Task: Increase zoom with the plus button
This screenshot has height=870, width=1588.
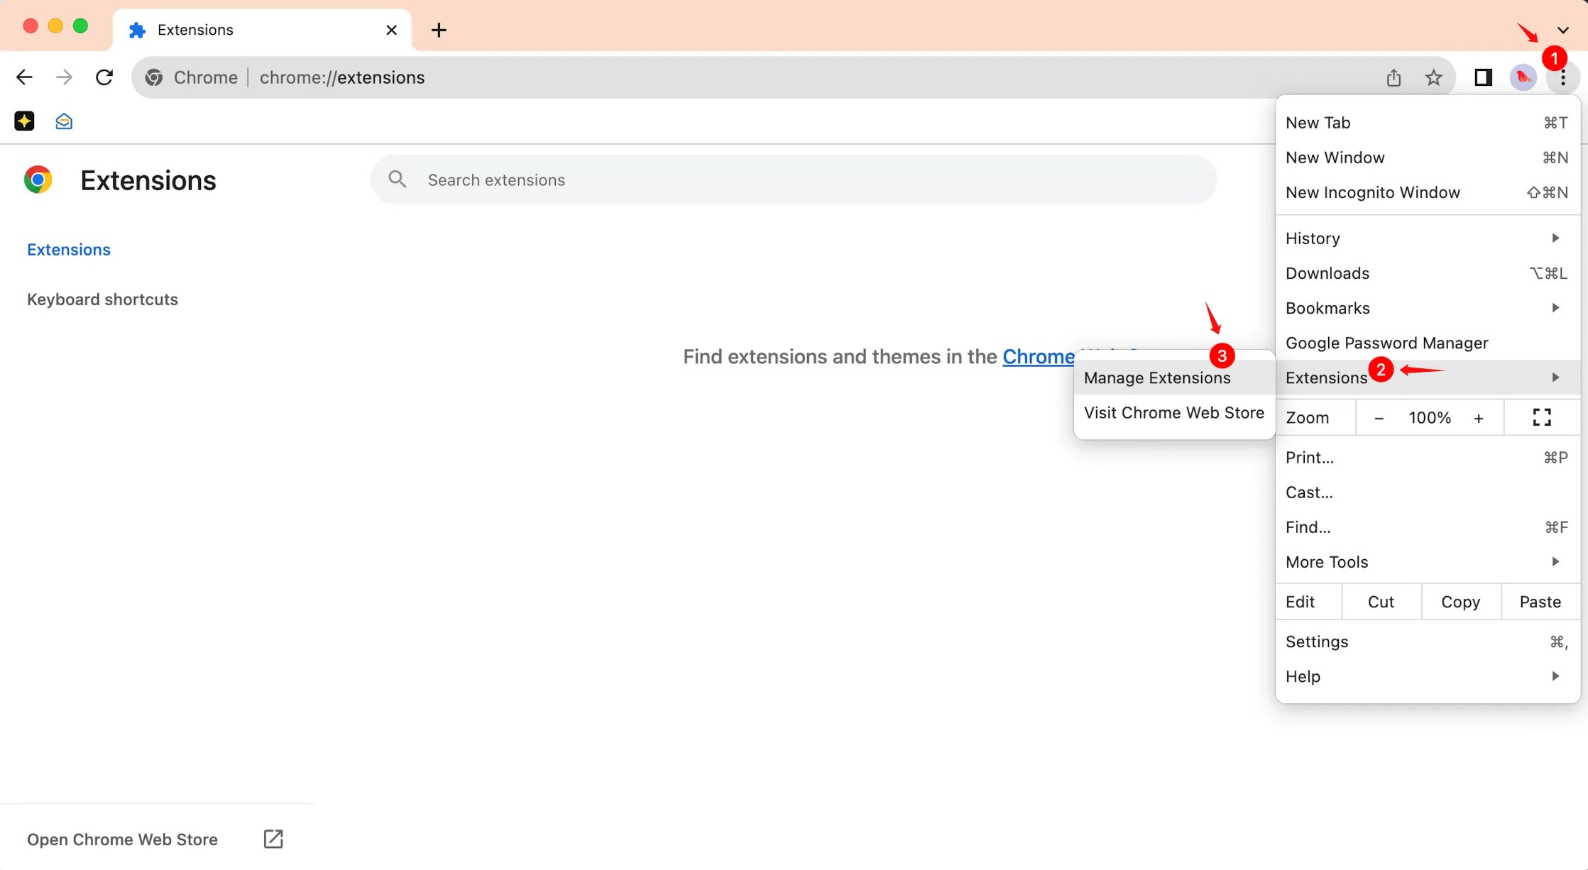Action: coord(1479,418)
